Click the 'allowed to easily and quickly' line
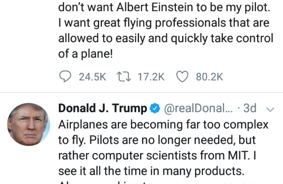283x184 pixels. (166, 38)
